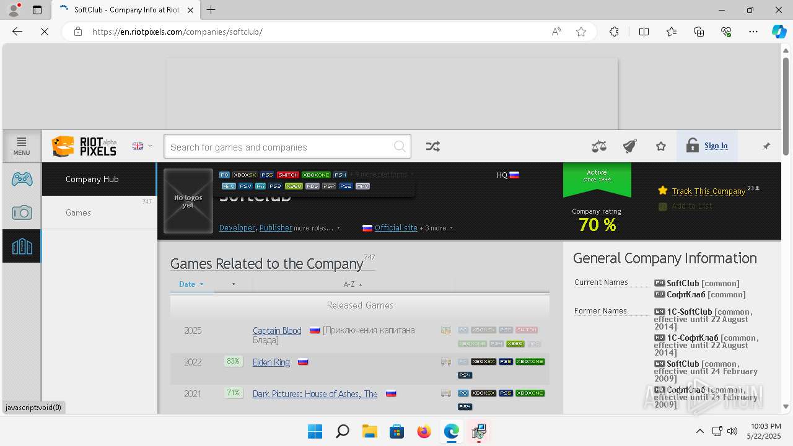Open File Explorer from taskbar
The image size is (793, 446).
(369, 431)
